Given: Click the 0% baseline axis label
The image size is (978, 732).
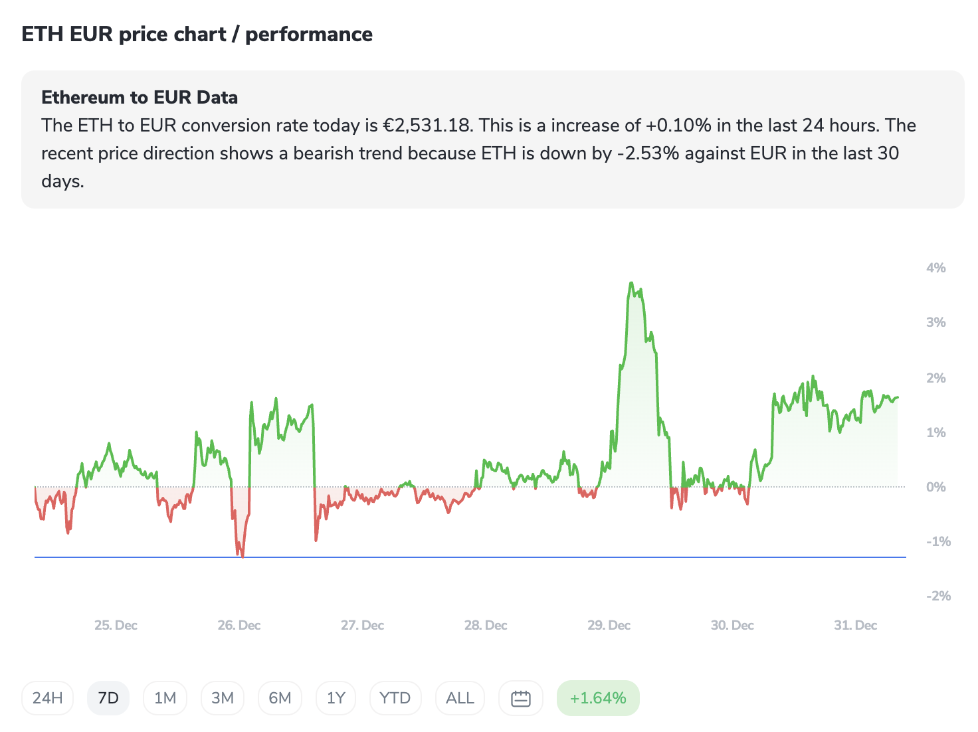Looking at the screenshot, I should tap(935, 487).
